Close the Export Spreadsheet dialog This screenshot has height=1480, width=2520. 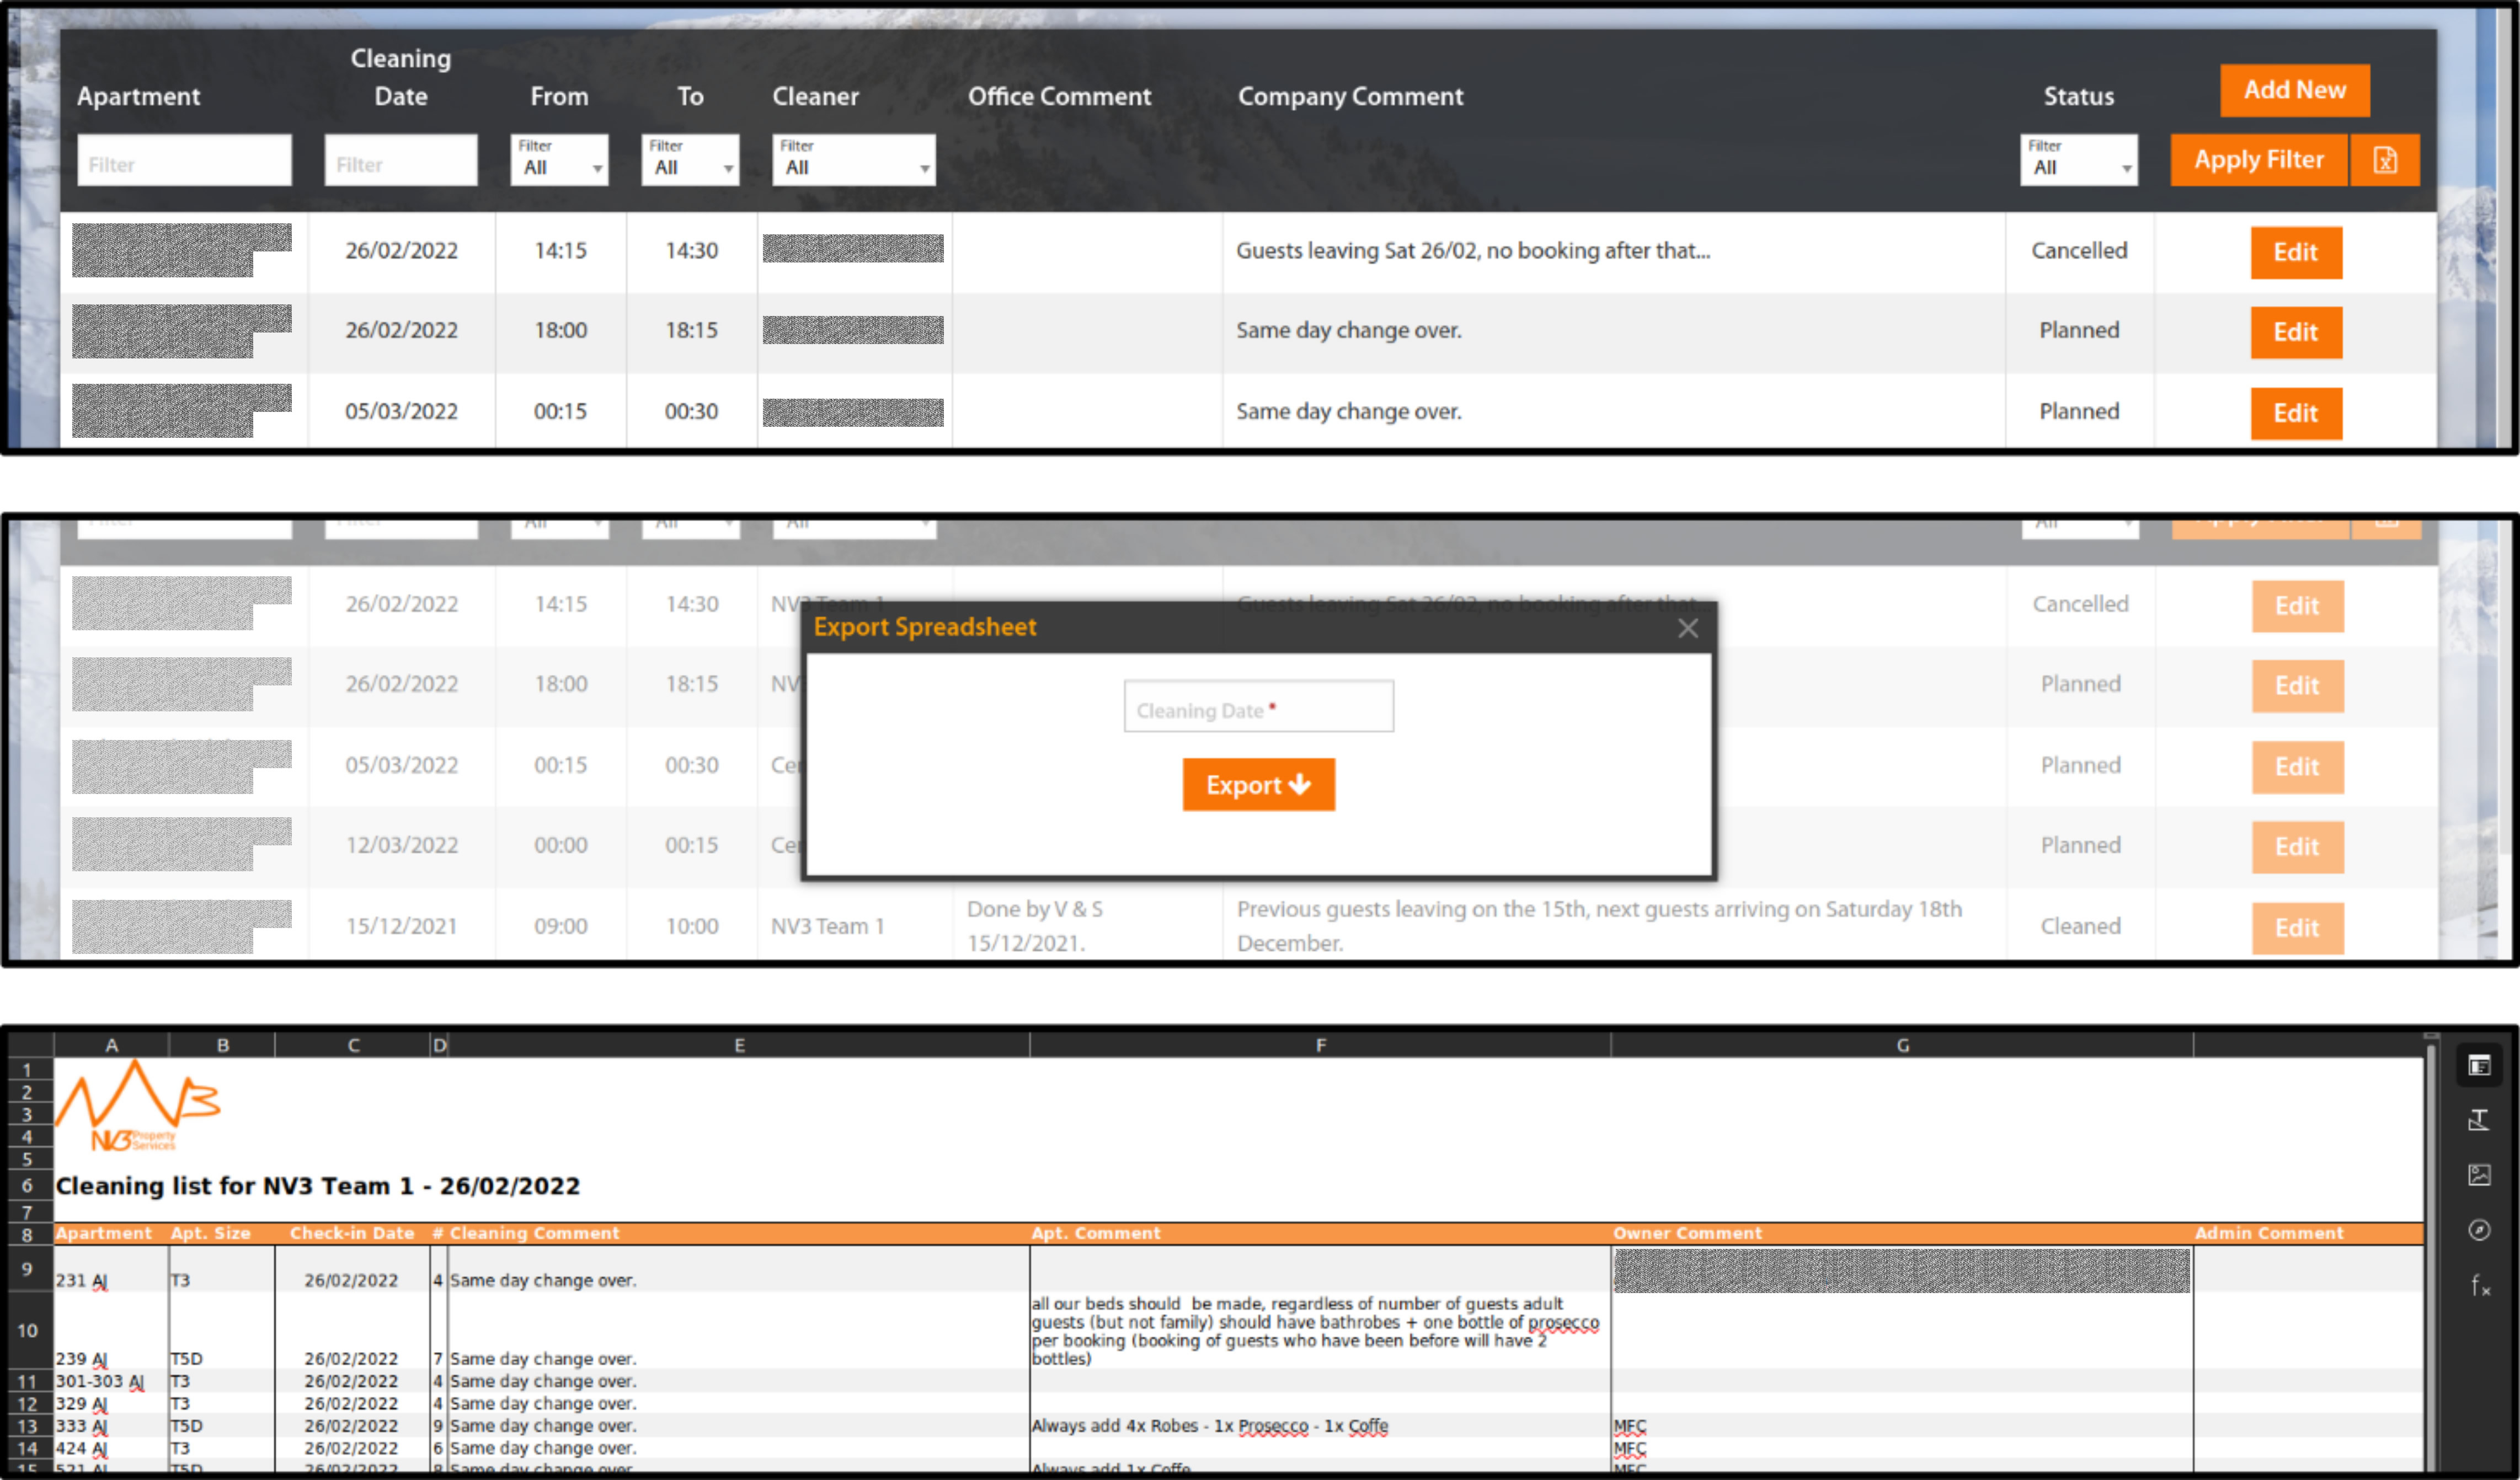1687,629
